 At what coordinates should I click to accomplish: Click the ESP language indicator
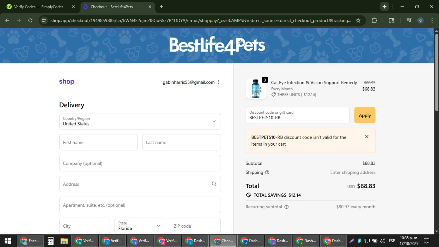click(x=392, y=241)
